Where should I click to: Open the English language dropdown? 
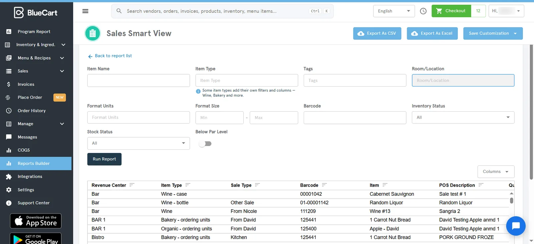pos(394,11)
